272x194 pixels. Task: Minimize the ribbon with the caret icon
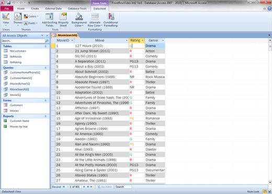265,8
